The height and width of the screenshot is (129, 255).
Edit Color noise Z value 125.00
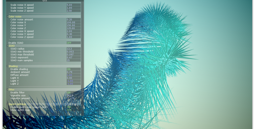tap(74, 28)
